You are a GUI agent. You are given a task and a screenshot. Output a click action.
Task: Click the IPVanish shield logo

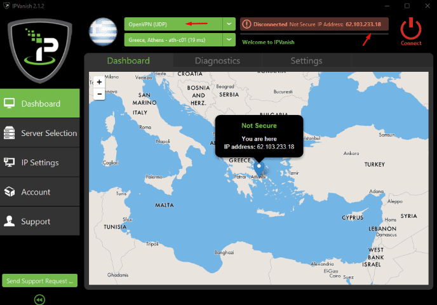(x=40, y=50)
